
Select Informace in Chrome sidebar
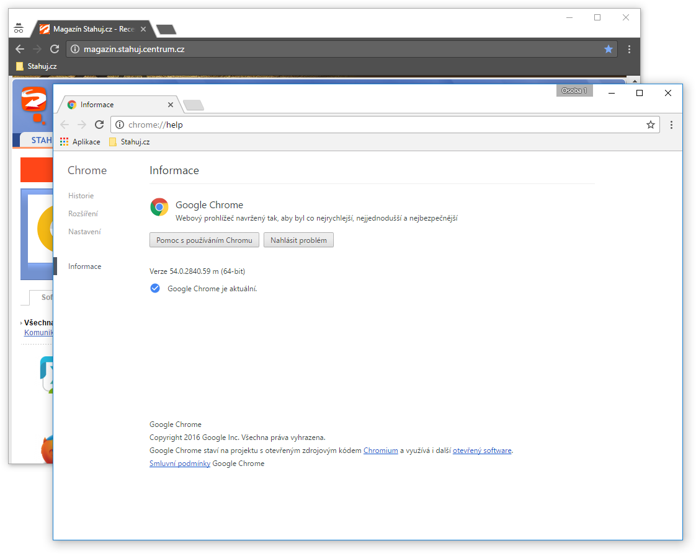tap(84, 266)
